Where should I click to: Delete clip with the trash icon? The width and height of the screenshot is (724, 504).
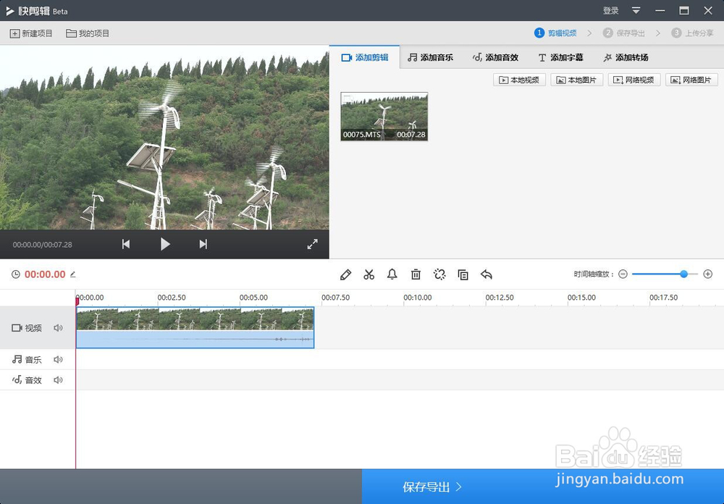click(x=416, y=274)
